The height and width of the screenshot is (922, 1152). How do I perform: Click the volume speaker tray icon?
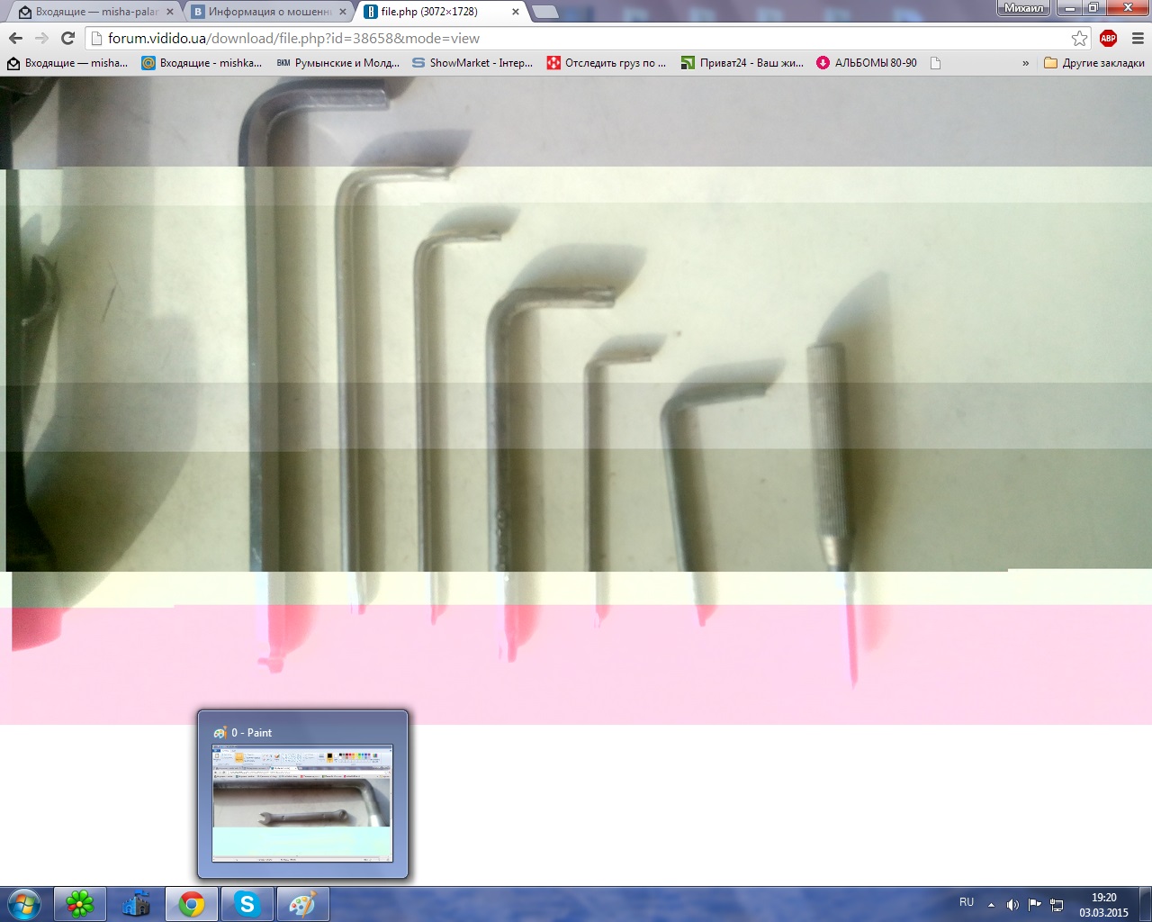coord(1012,904)
